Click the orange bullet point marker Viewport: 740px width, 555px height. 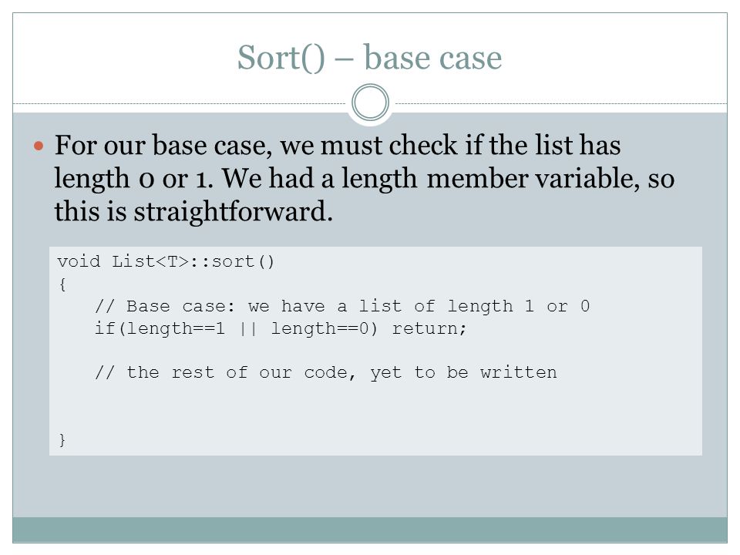pos(39,146)
